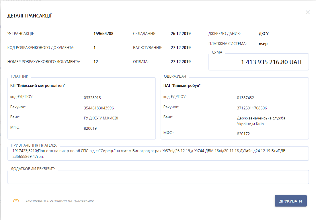Select the ОПЛАТА date 27.12.2019
Image resolution: width=316 pixels, height=220 pixels.
181,62
